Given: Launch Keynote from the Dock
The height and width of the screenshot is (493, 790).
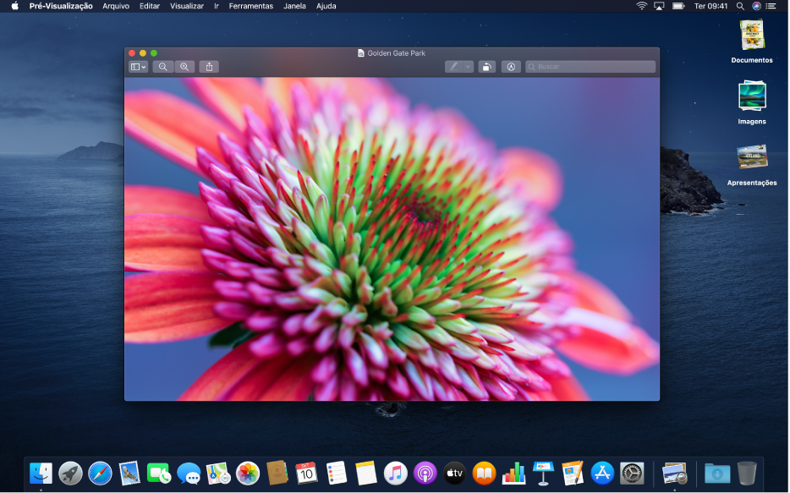Looking at the screenshot, I should click(x=542, y=474).
